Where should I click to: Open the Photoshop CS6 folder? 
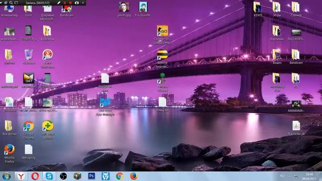[x=277, y=82]
